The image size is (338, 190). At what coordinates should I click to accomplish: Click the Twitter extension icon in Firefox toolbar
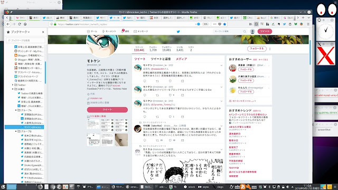coord(284,24)
